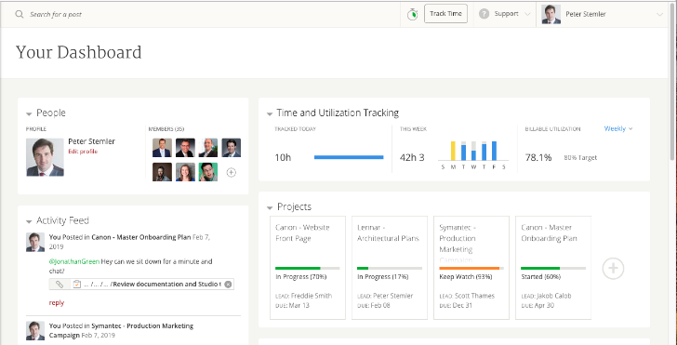The width and height of the screenshot is (677, 345).
Task: Remove the Review documentation attachment
Action: (228, 285)
